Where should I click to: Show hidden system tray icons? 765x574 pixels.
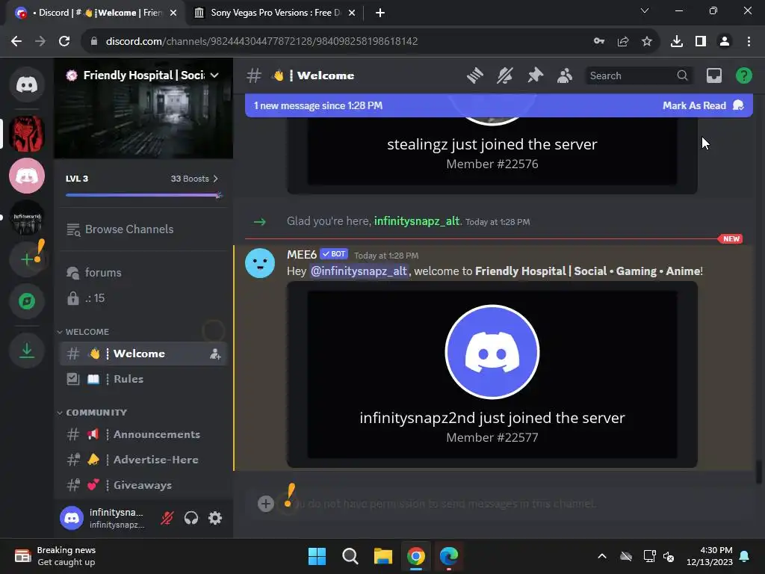[602, 556]
